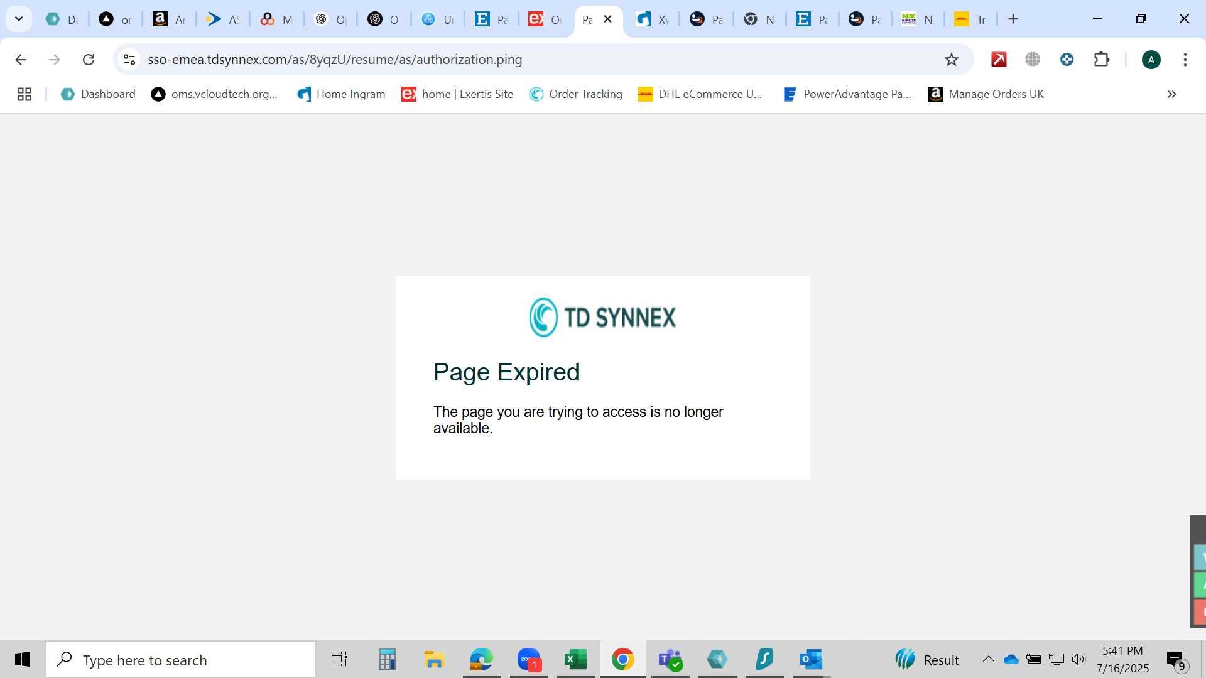Open OneDrive cloud tray icon
The image size is (1206, 678).
1011,659
